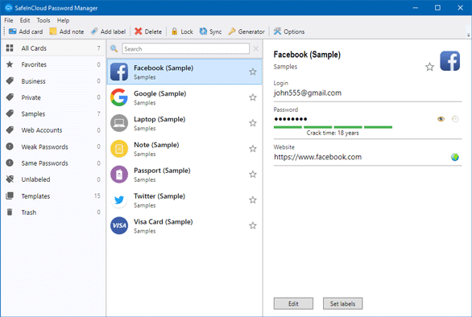
Task: Lock the database with the Lock button
Action: click(182, 31)
